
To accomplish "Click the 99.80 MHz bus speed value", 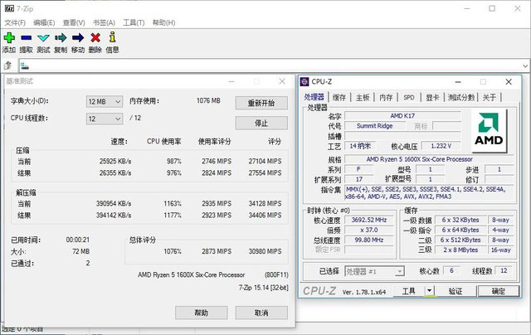I will tap(369, 240).
